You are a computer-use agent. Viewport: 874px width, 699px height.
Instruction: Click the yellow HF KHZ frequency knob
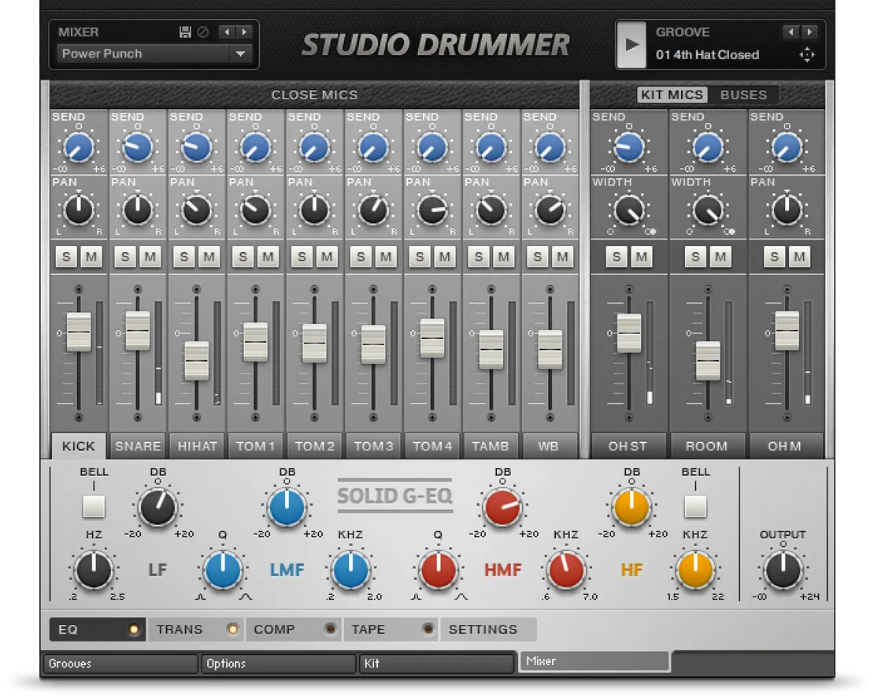[x=695, y=570]
